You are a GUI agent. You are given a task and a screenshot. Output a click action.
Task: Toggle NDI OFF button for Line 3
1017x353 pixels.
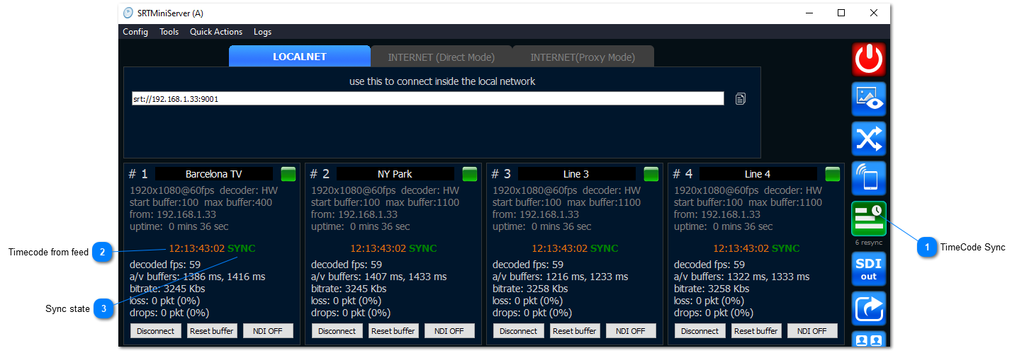click(630, 331)
